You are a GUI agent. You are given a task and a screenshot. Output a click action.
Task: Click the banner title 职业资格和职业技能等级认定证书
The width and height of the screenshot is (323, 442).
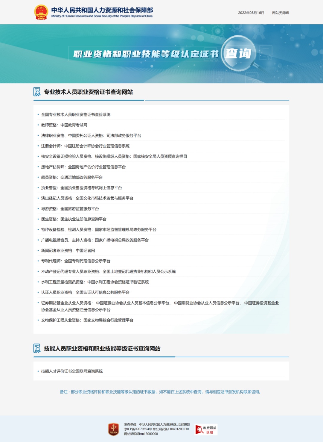pos(146,54)
